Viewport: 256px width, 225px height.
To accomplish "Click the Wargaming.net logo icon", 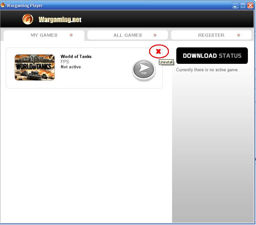I will pos(28,19).
